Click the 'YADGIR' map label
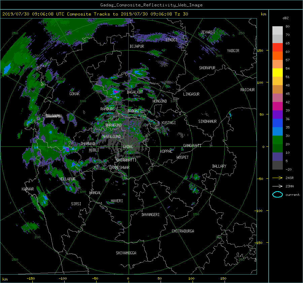Image resolution: width=303 pixels, height=283 pixels. tap(233, 51)
